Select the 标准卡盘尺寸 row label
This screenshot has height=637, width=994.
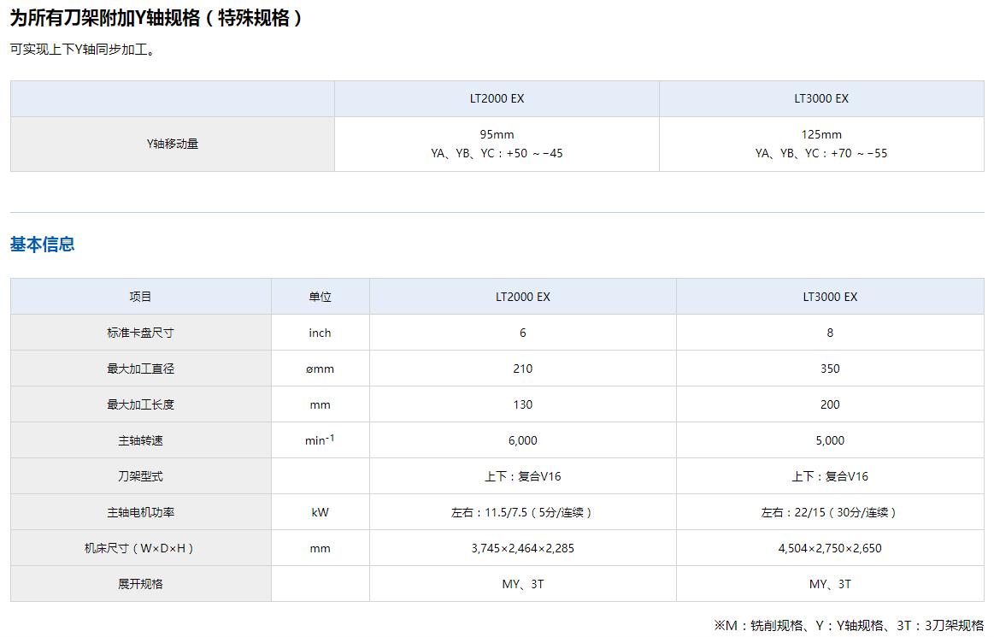141,333
